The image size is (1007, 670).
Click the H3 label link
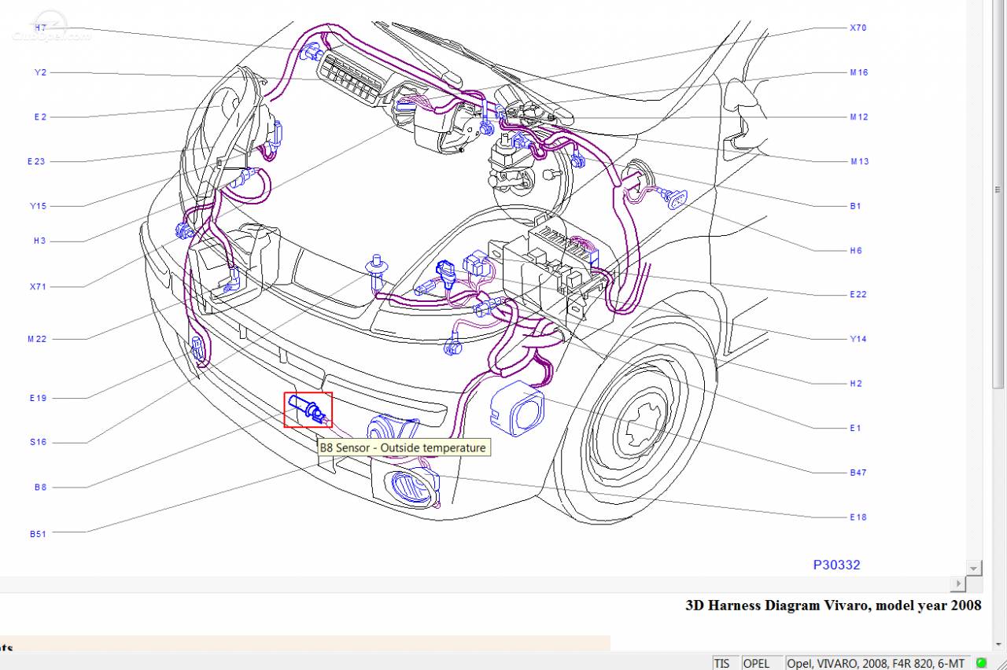[39, 241]
